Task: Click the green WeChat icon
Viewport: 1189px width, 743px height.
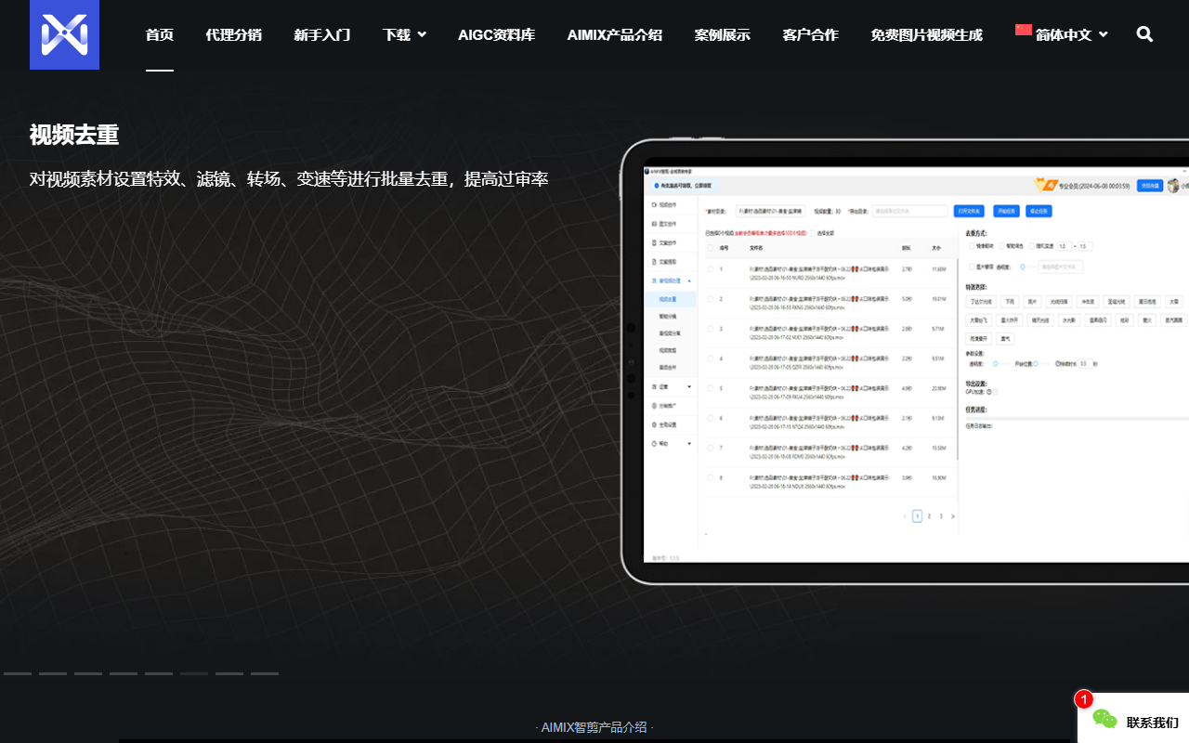Action: tap(1104, 719)
